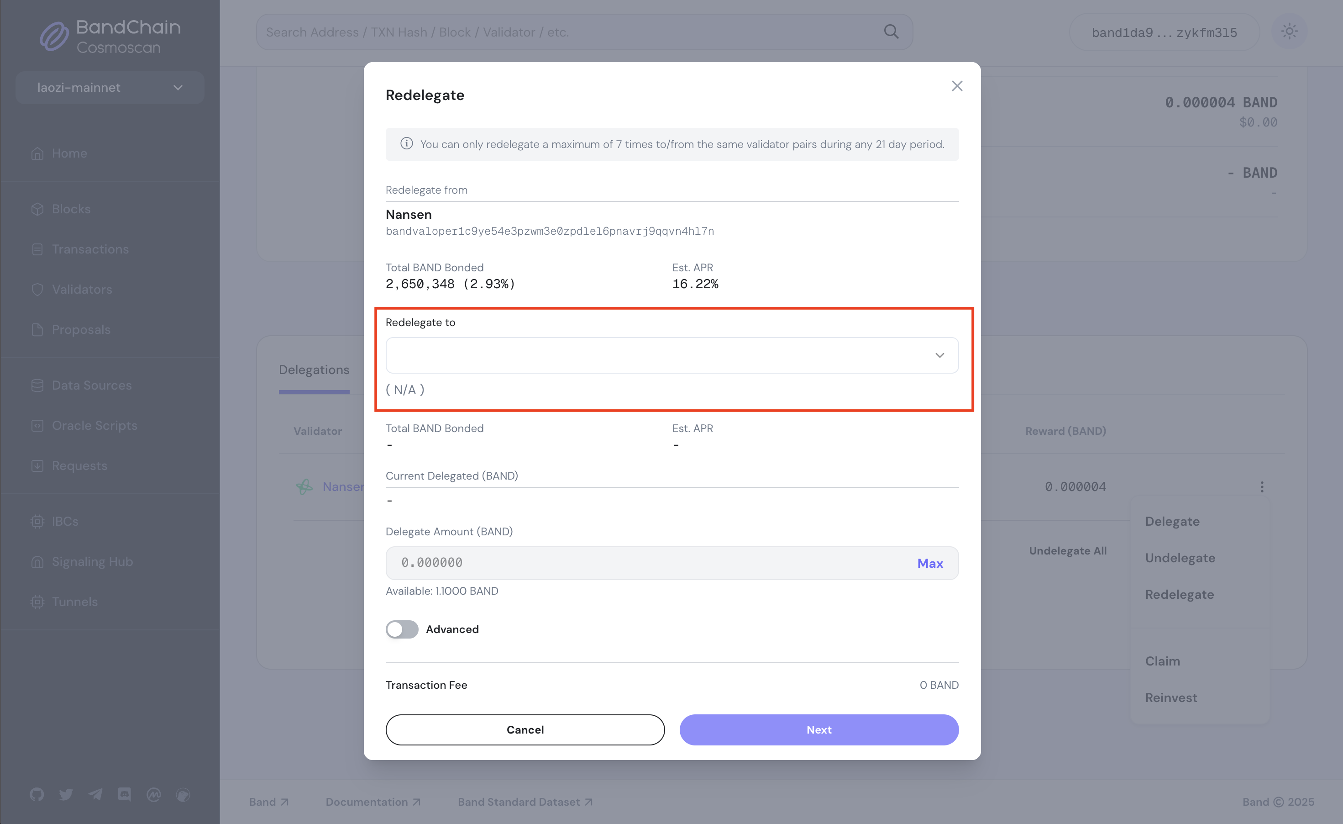This screenshot has height=824, width=1343.
Task: Open the Discord link icon in footer
Action: pyautogui.click(x=124, y=795)
